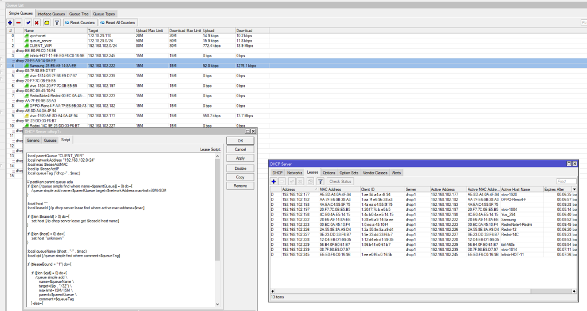
Task: Select queue row OPPO-Reno4-F-AA:7F:E6:9B:38:A3
Action: coord(138,106)
